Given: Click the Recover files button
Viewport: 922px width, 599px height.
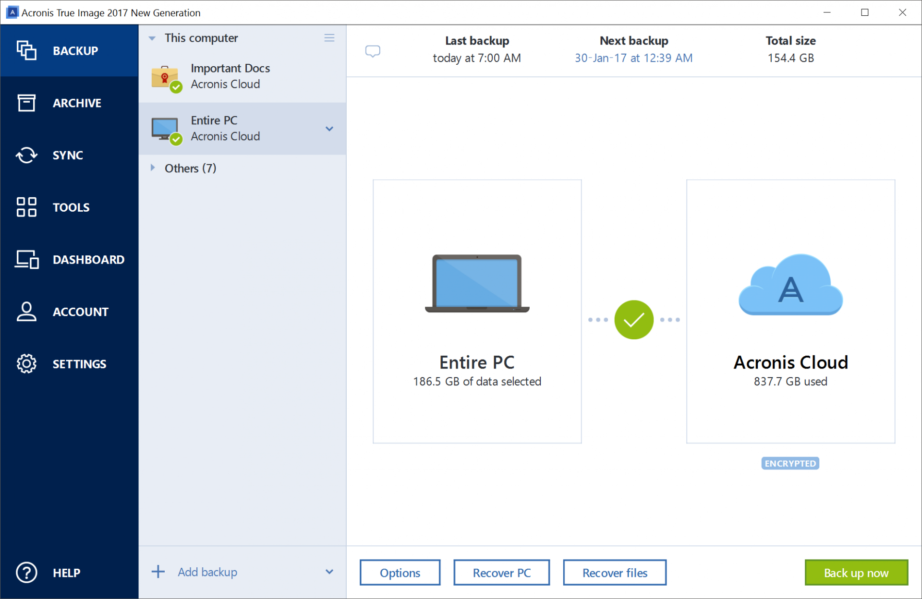Looking at the screenshot, I should (x=613, y=572).
